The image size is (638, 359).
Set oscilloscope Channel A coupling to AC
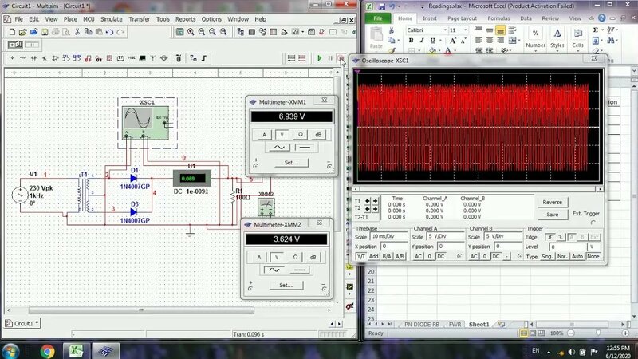click(418, 256)
